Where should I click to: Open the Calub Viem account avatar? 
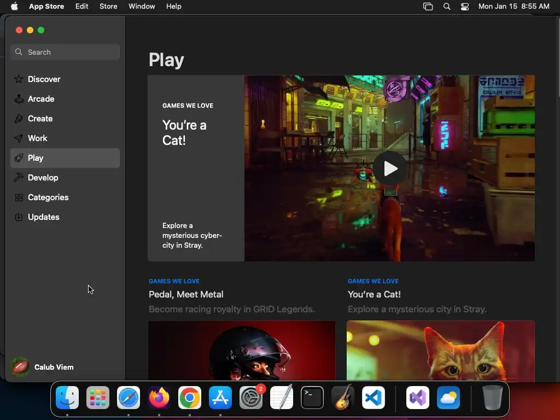[x=20, y=367]
